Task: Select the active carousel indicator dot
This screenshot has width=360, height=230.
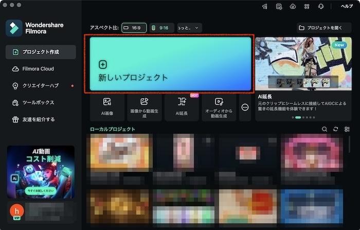Action: 298,117
